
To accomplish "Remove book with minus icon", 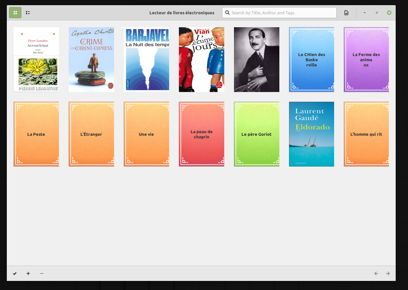I will tap(42, 273).
